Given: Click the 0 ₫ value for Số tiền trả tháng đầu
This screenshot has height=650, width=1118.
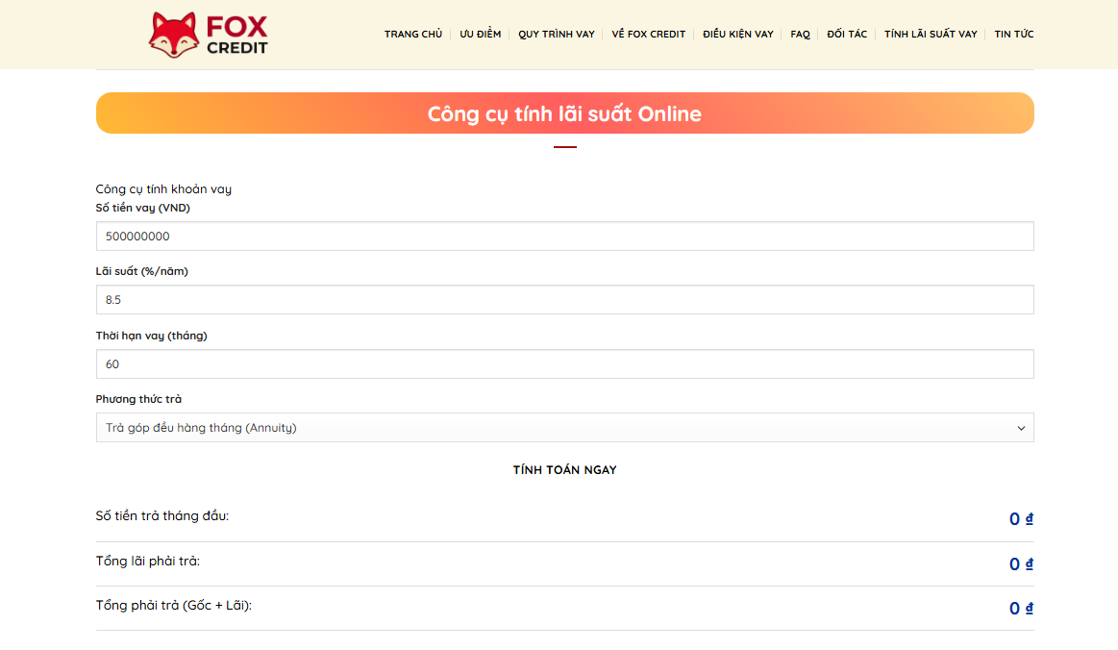Looking at the screenshot, I should tap(1021, 518).
